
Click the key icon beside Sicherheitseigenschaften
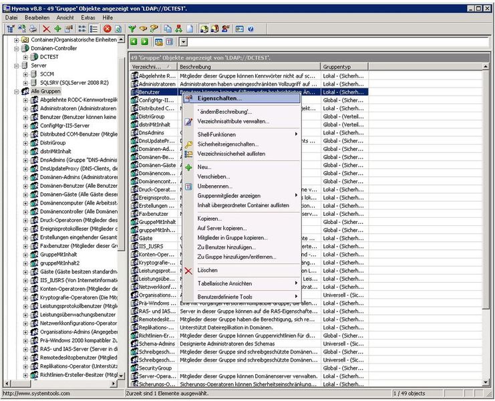pyautogui.click(x=188, y=144)
